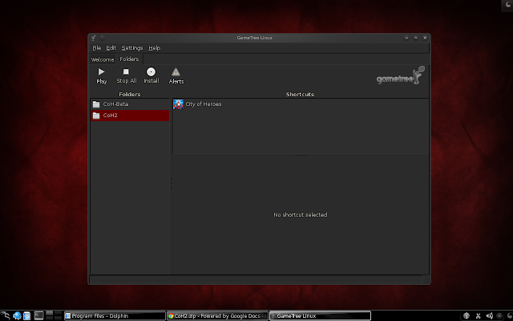Image resolution: width=513 pixels, height=321 pixels.
Task: Open the volume control in system tray
Action: (x=490, y=315)
